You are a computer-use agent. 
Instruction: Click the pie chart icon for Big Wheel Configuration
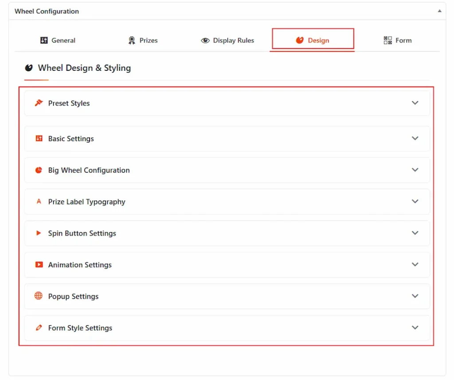pos(39,170)
